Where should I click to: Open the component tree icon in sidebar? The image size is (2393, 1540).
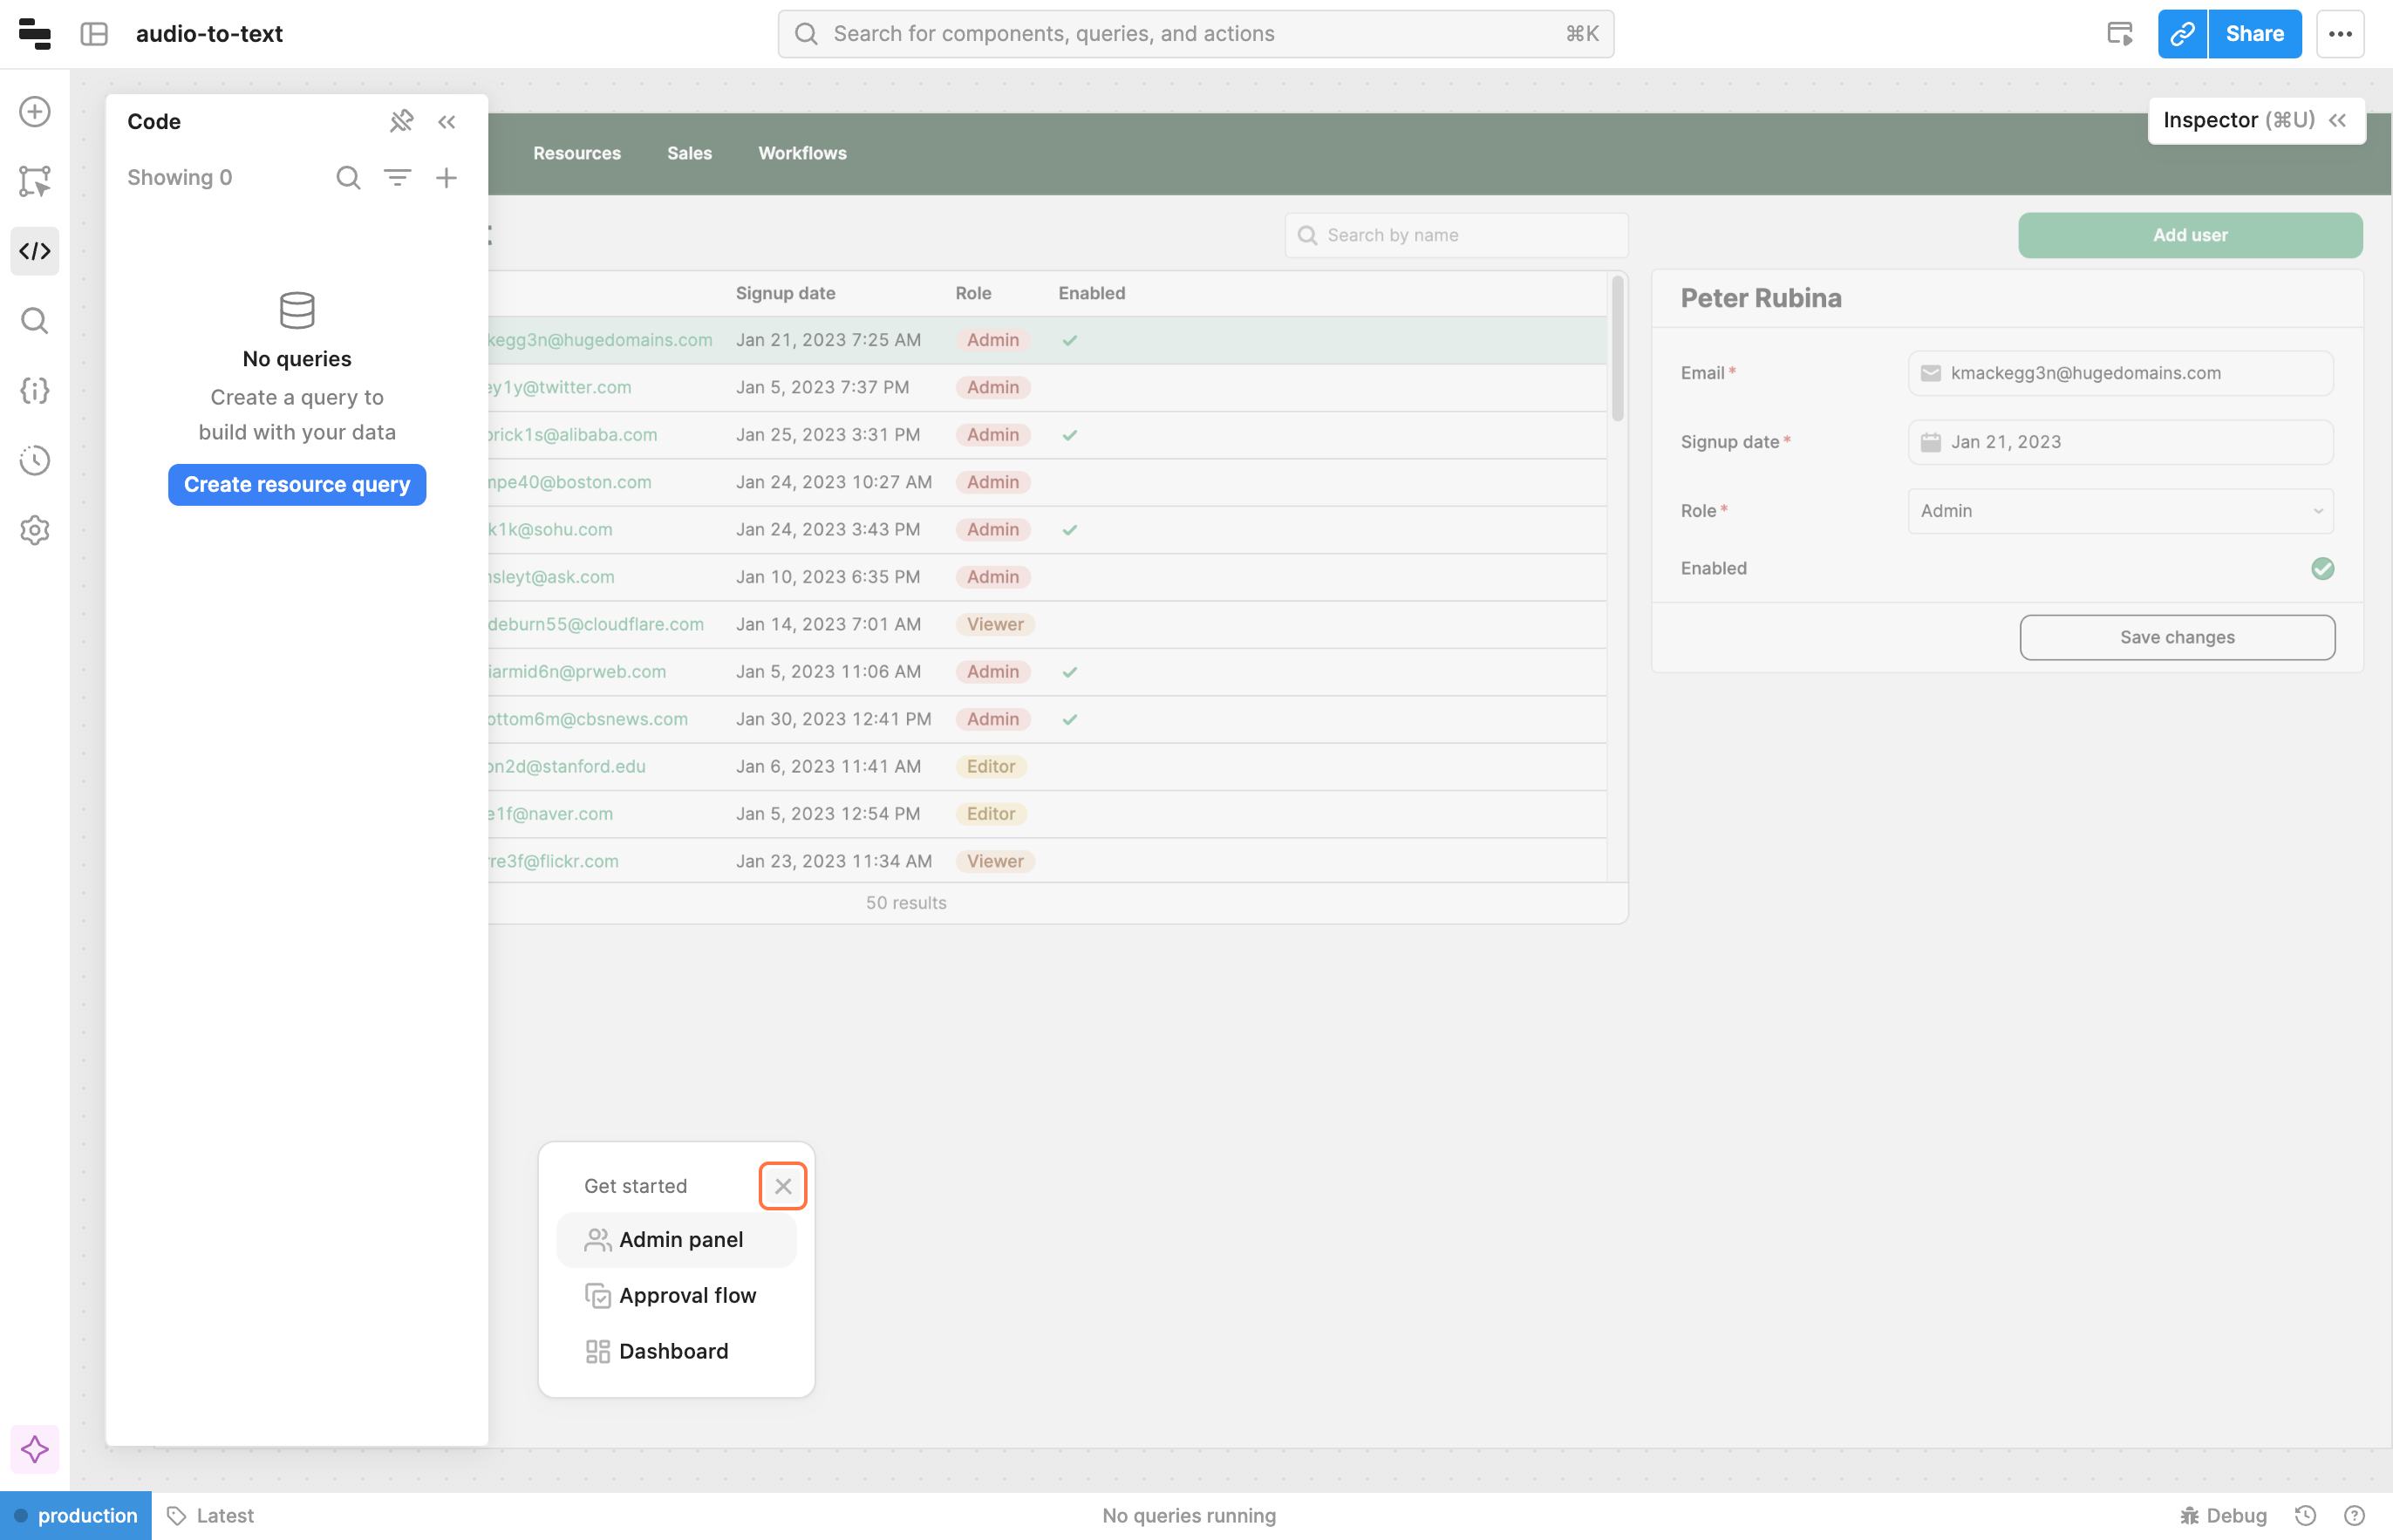pyautogui.click(x=35, y=181)
